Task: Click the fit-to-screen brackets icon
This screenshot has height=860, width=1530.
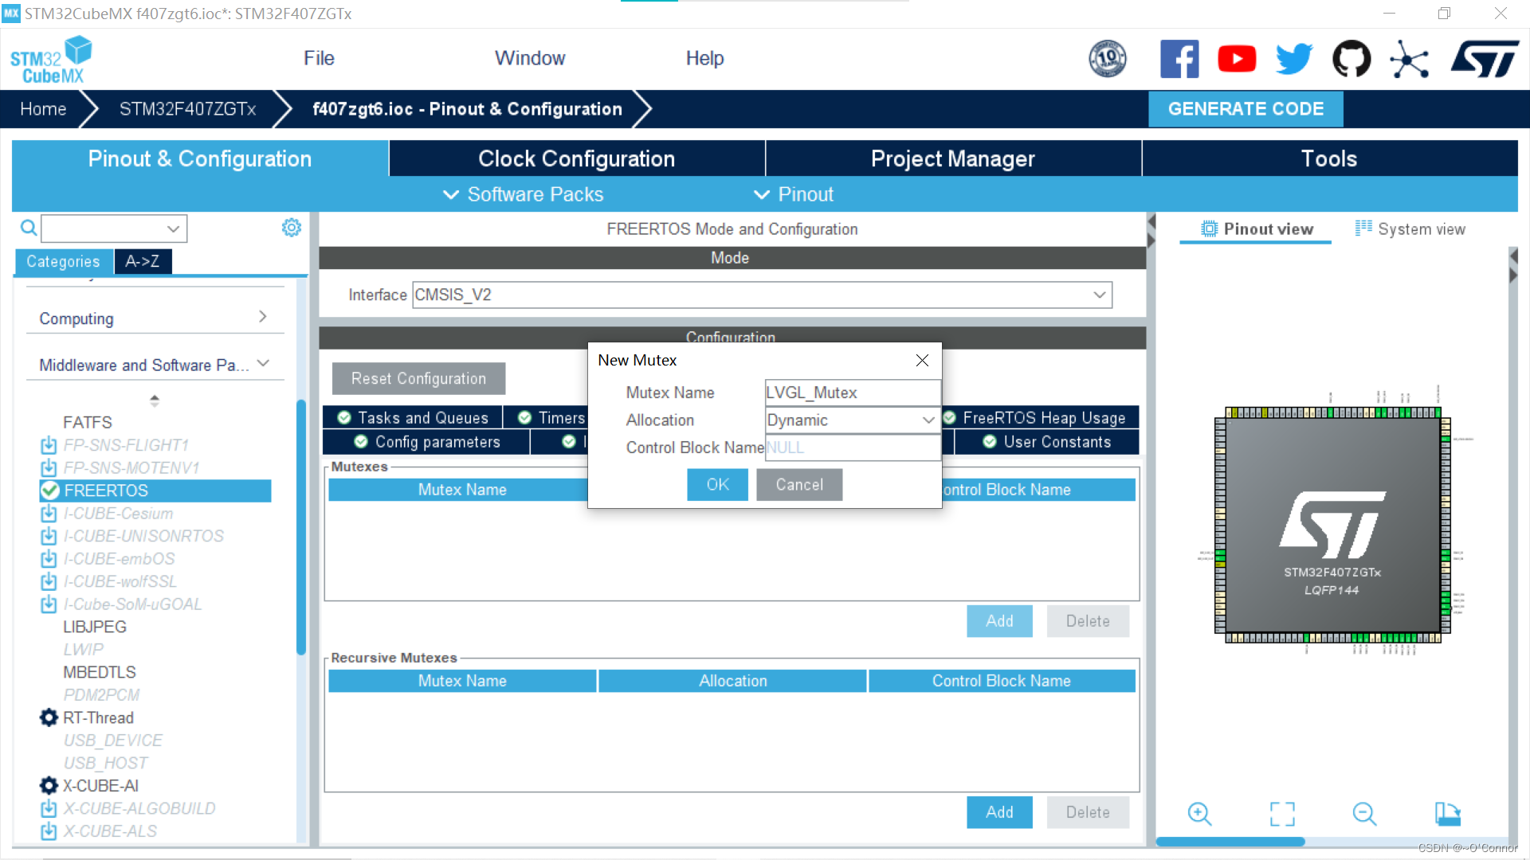Action: [x=1282, y=813]
